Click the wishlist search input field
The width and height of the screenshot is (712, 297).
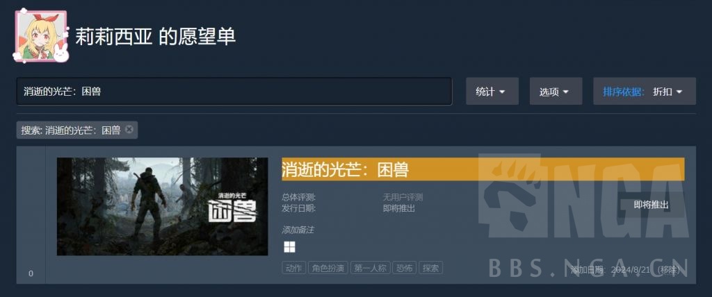click(x=234, y=91)
